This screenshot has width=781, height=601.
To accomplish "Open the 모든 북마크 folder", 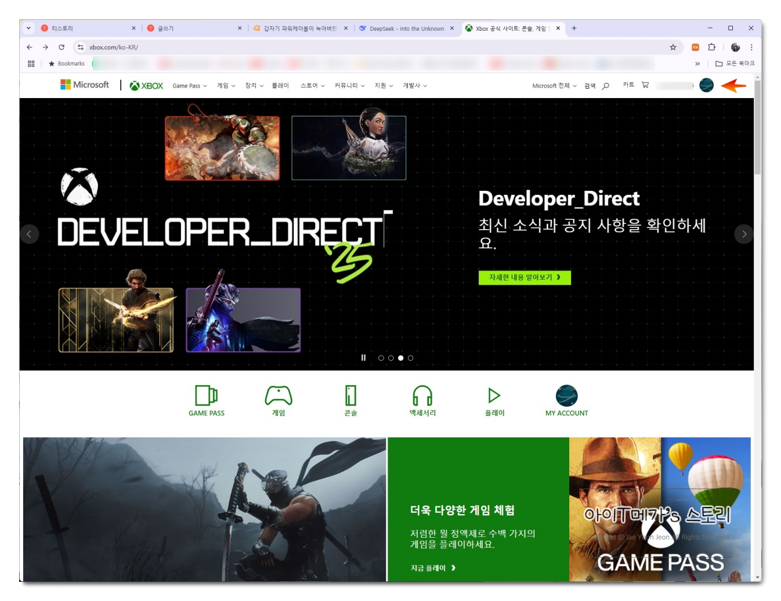I will pos(735,64).
